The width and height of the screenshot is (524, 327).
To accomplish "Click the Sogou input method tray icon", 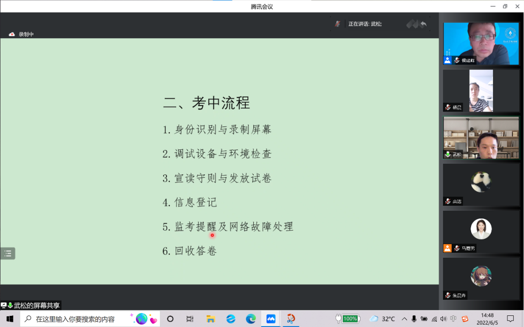I will click(x=465, y=319).
